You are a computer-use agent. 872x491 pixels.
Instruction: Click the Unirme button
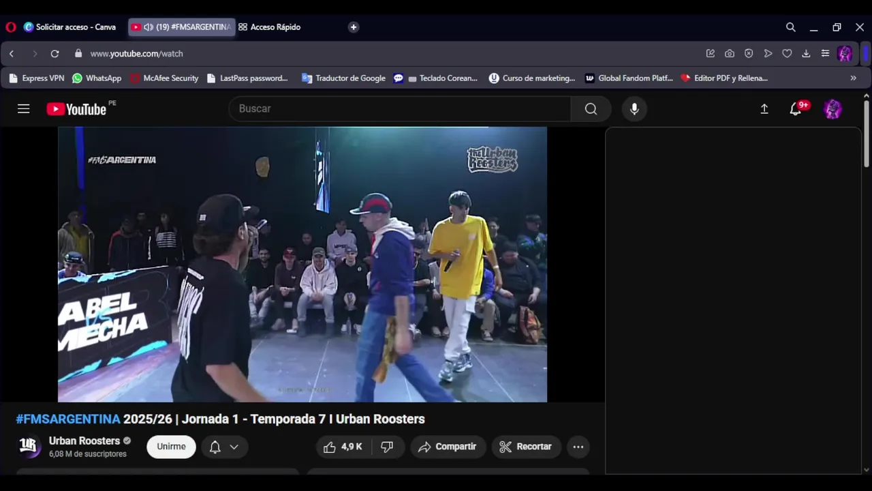(x=171, y=447)
